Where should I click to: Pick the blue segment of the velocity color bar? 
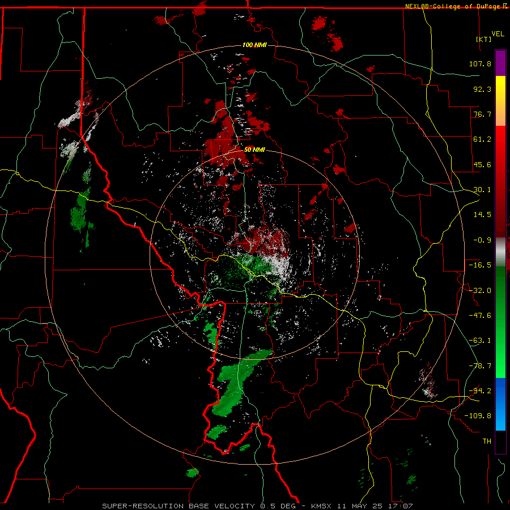pos(500,404)
